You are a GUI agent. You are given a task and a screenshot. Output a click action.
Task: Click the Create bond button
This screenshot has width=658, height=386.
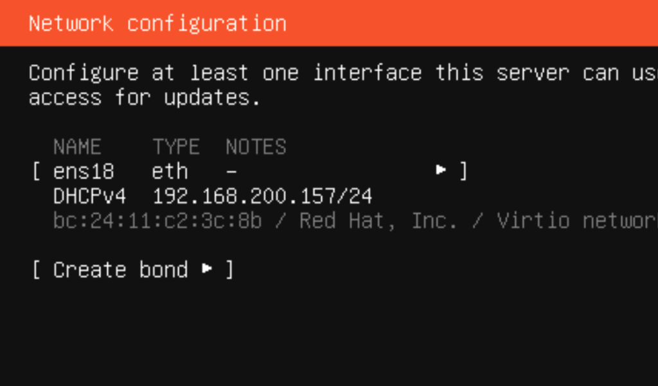point(132,269)
